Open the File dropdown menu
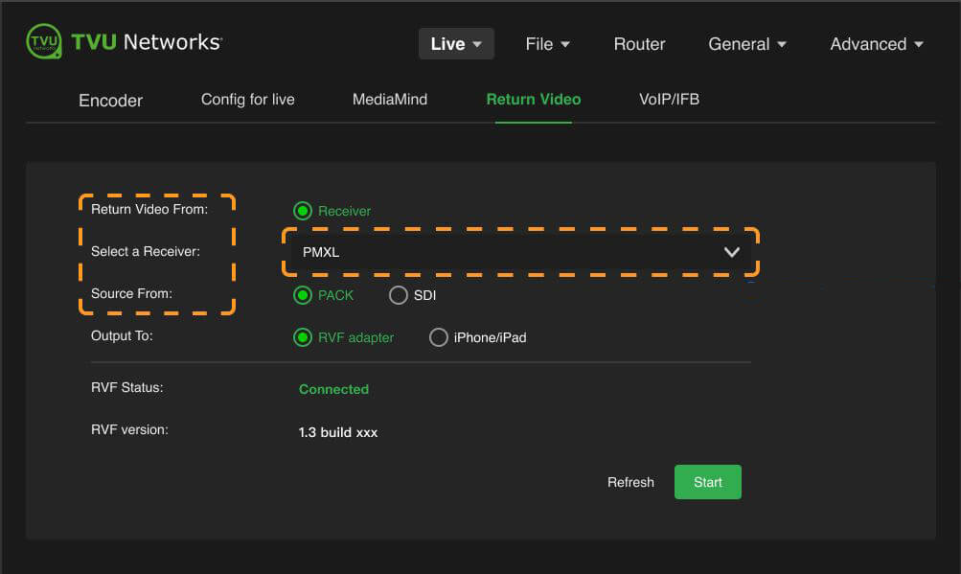This screenshot has width=961, height=574. point(547,44)
